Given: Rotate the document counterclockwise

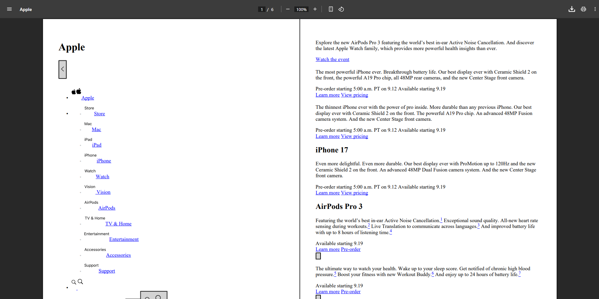Looking at the screenshot, I should pos(341,9).
